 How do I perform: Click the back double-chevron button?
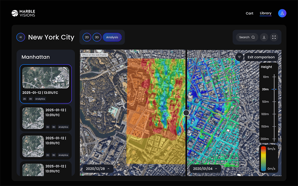tap(21, 37)
